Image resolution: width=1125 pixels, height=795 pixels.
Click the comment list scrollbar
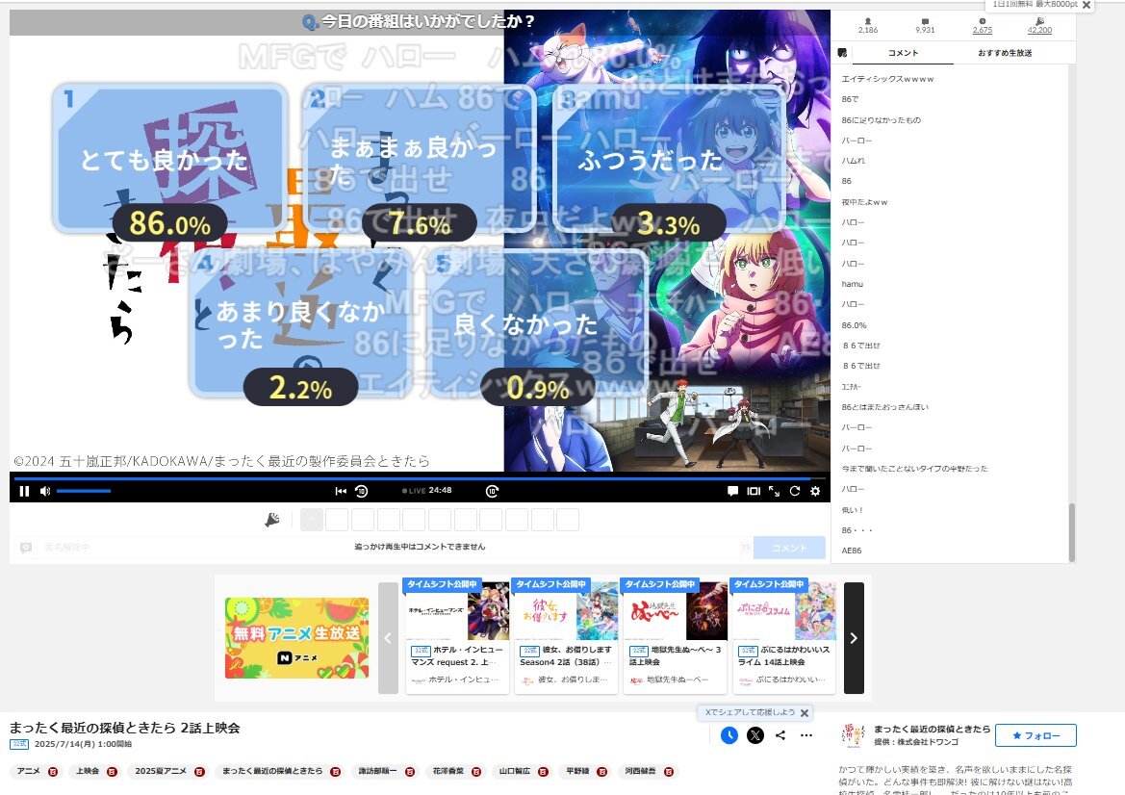1072,532
